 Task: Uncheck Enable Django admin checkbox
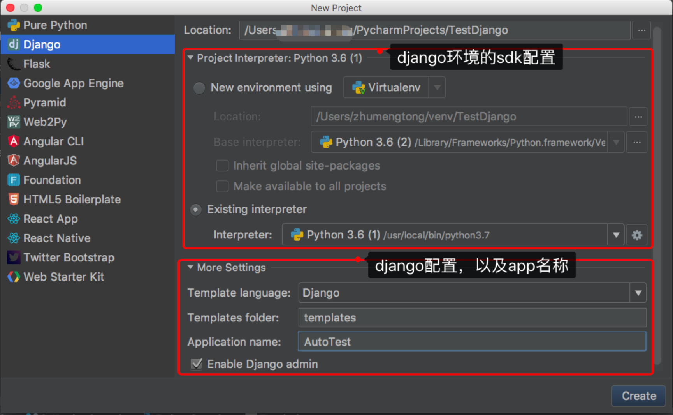pyautogui.click(x=197, y=364)
